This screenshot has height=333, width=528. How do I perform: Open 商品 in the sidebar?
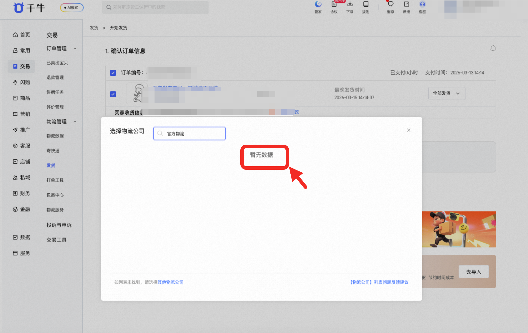[x=21, y=98]
